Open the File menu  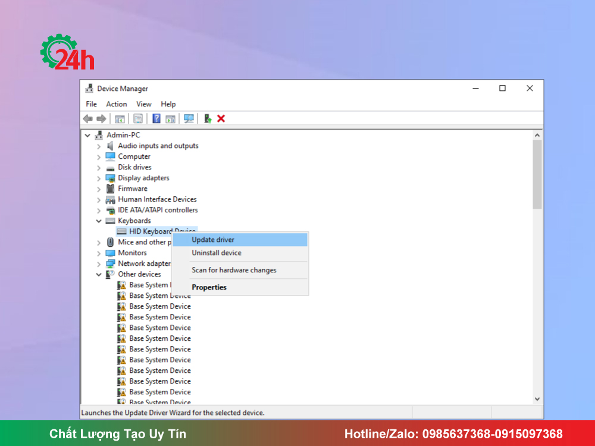91,104
